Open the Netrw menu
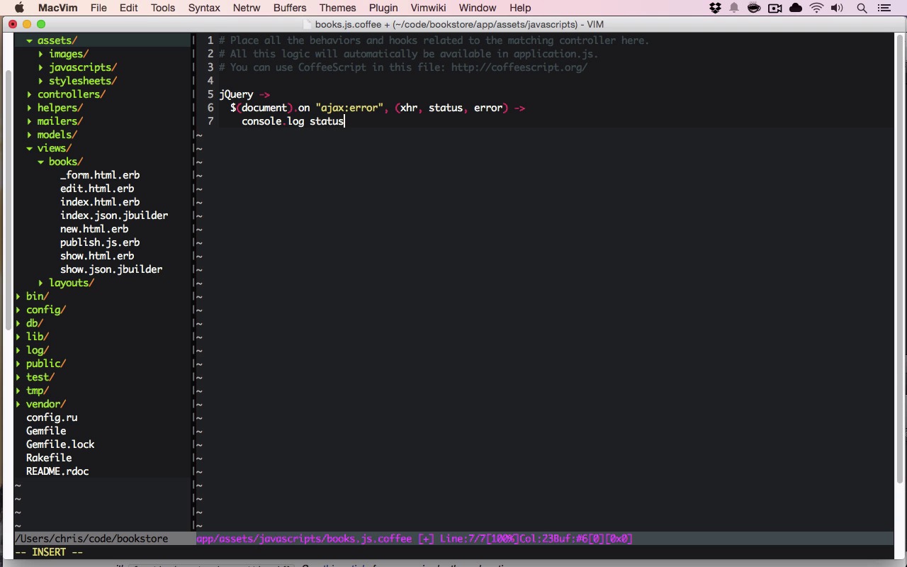This screenshot has height=567, width=907. pyautogui.click(x=247, y=8)
